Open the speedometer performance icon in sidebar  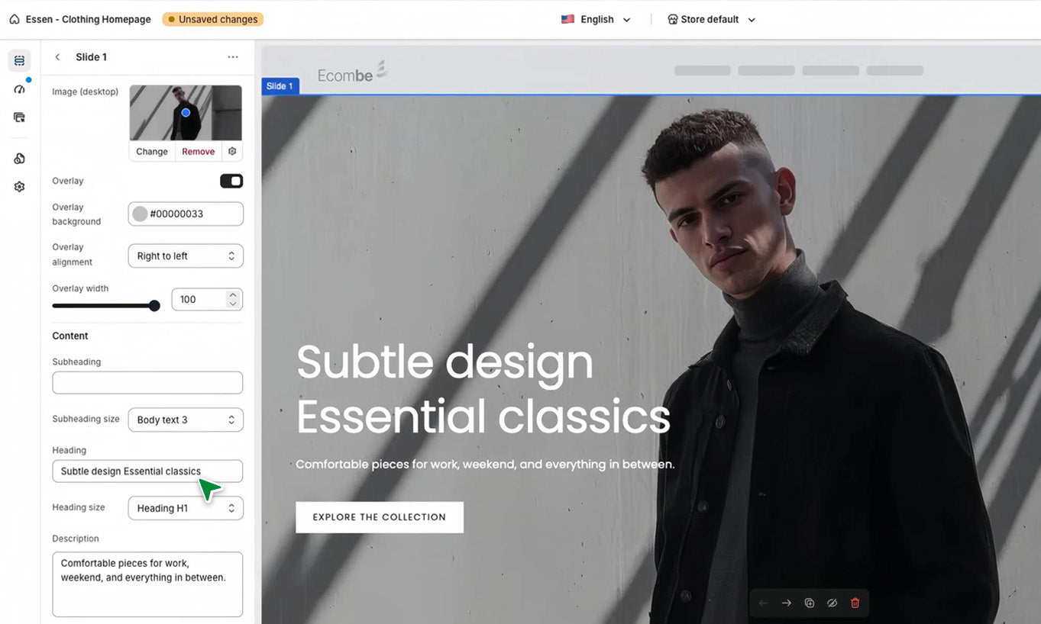point(19,89)
